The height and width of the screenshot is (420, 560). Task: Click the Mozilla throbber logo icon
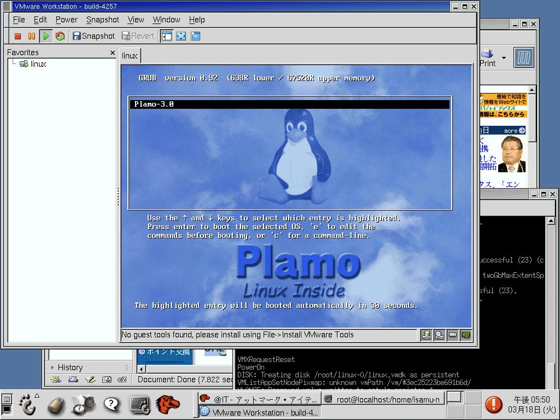pyautogui.click(x=523, y=57)
